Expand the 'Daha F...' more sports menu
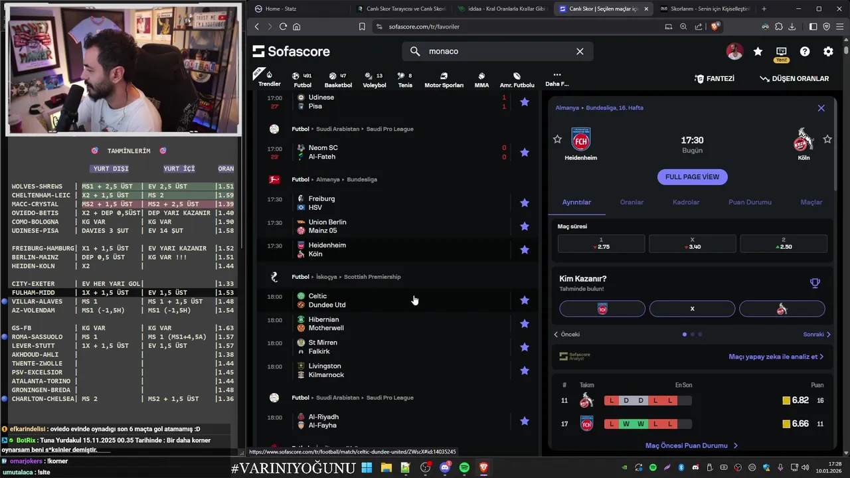The image size is (850, 478). coord(556,79)
